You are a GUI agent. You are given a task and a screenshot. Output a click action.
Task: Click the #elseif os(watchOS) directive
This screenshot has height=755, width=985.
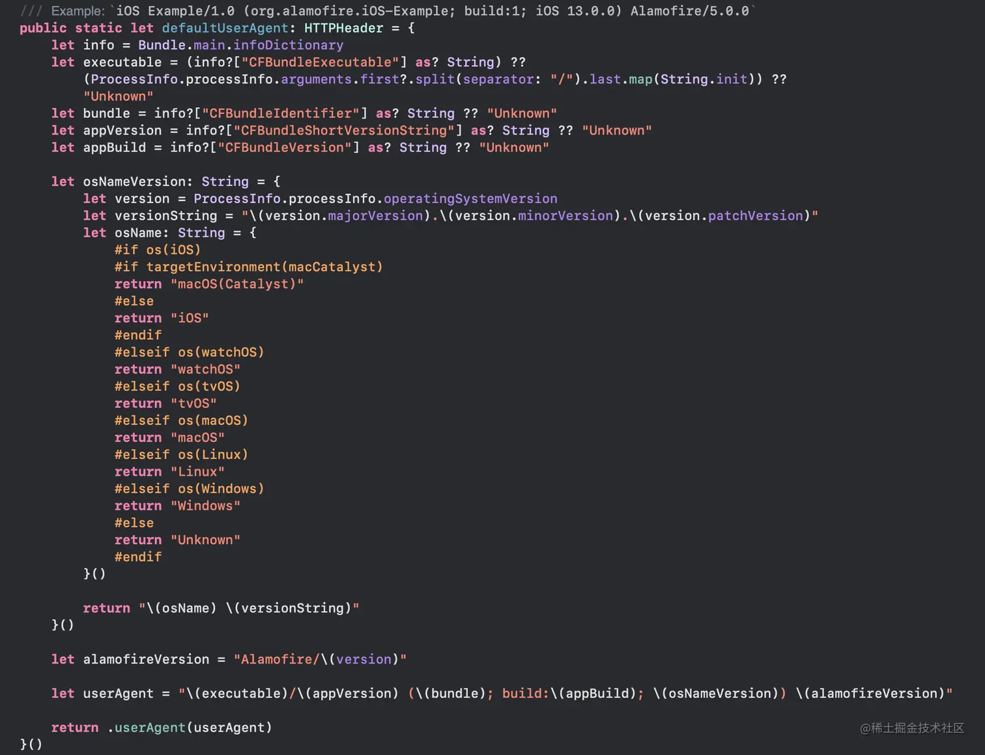point(190,352)
